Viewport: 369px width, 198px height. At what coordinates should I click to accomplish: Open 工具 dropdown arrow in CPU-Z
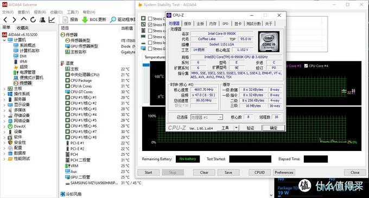click(x=236, y=128)
